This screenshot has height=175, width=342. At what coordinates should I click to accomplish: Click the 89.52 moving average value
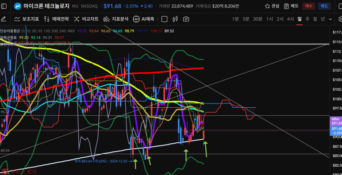coord(169,31)
